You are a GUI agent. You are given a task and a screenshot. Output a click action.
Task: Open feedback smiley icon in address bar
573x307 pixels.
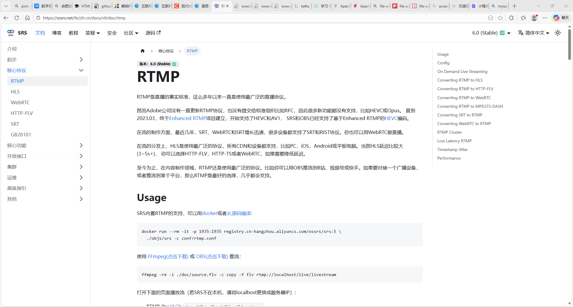pos(491,18)
